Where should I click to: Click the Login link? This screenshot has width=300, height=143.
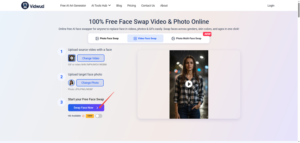pos(271,6)
